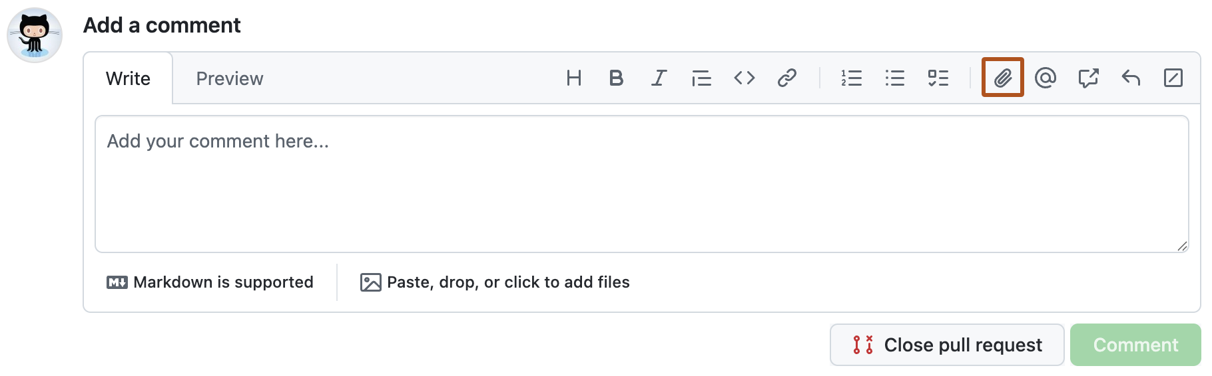Viewport: 1212px width, 376px height.
Task: Switch to the Write tab
Action: coord(128,78)
